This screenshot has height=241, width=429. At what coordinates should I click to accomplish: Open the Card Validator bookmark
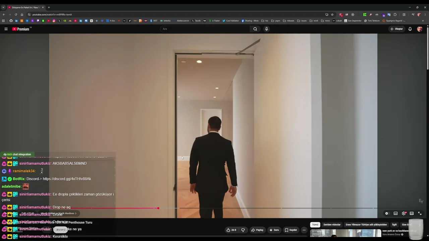click(230, 21)
